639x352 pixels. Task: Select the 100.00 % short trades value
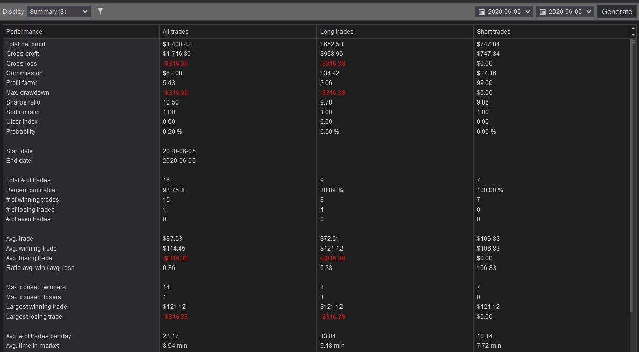pyautogui.click(x=490, y=190)
